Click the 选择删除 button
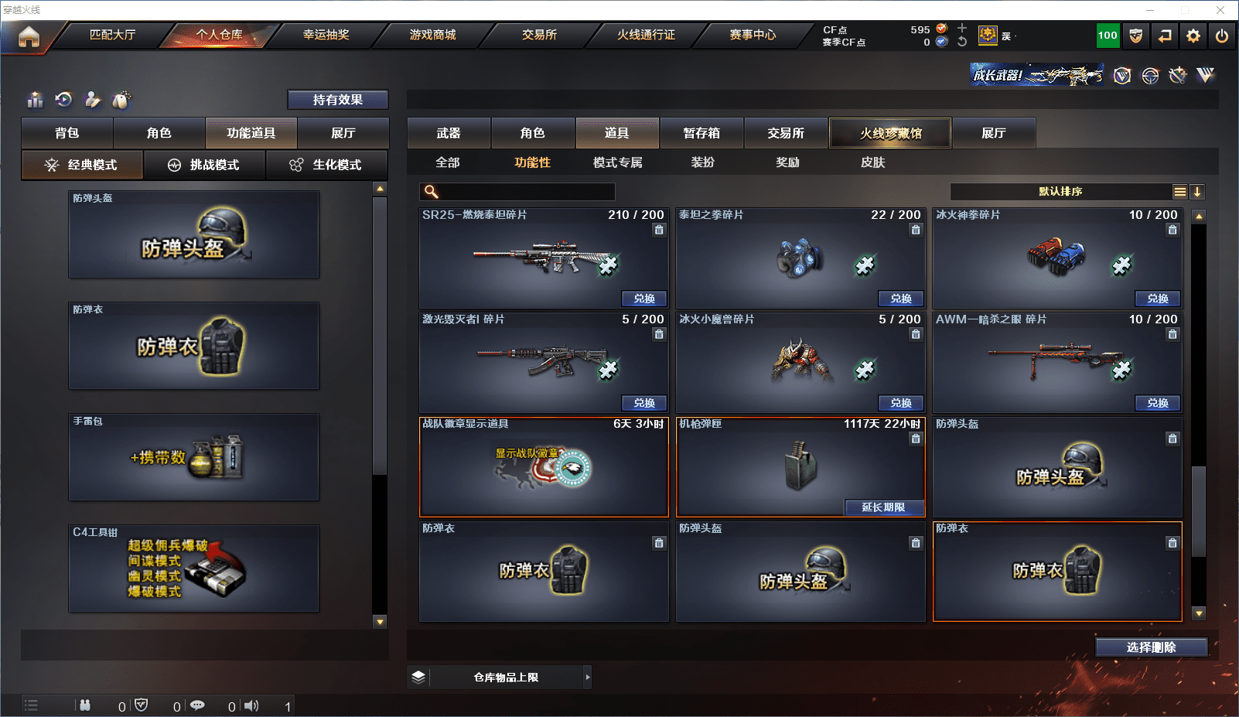The height and width of the screenshot is (717, 1239). coord(1151,647)
